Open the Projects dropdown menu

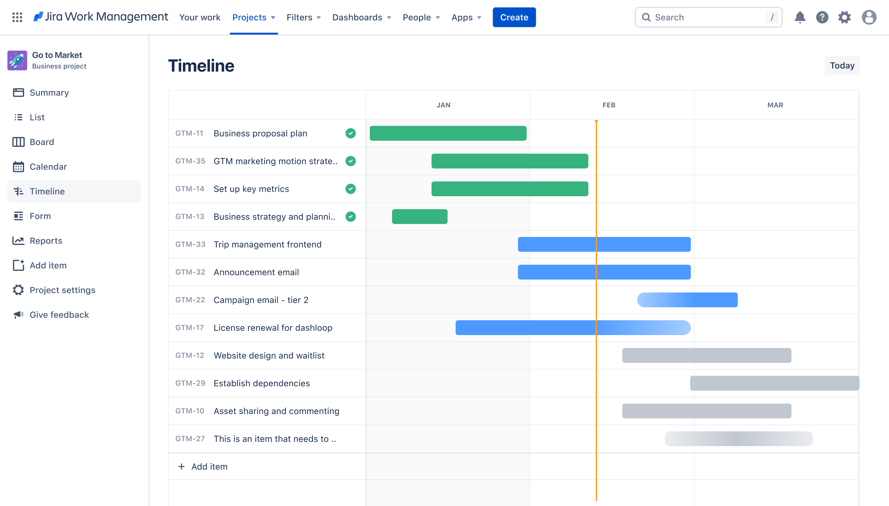253,17
